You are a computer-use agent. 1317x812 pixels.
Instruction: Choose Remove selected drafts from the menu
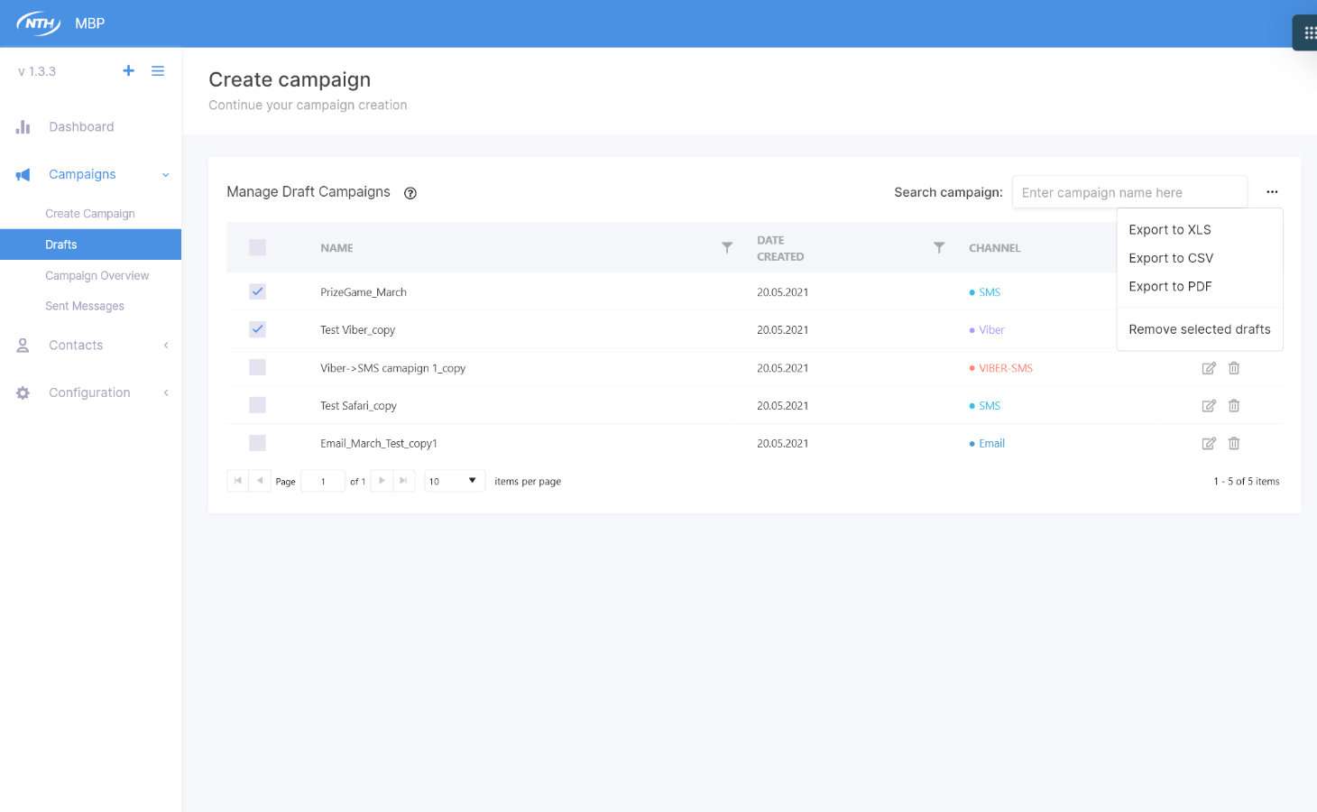pyautogui.click(x=1200, y=329)
